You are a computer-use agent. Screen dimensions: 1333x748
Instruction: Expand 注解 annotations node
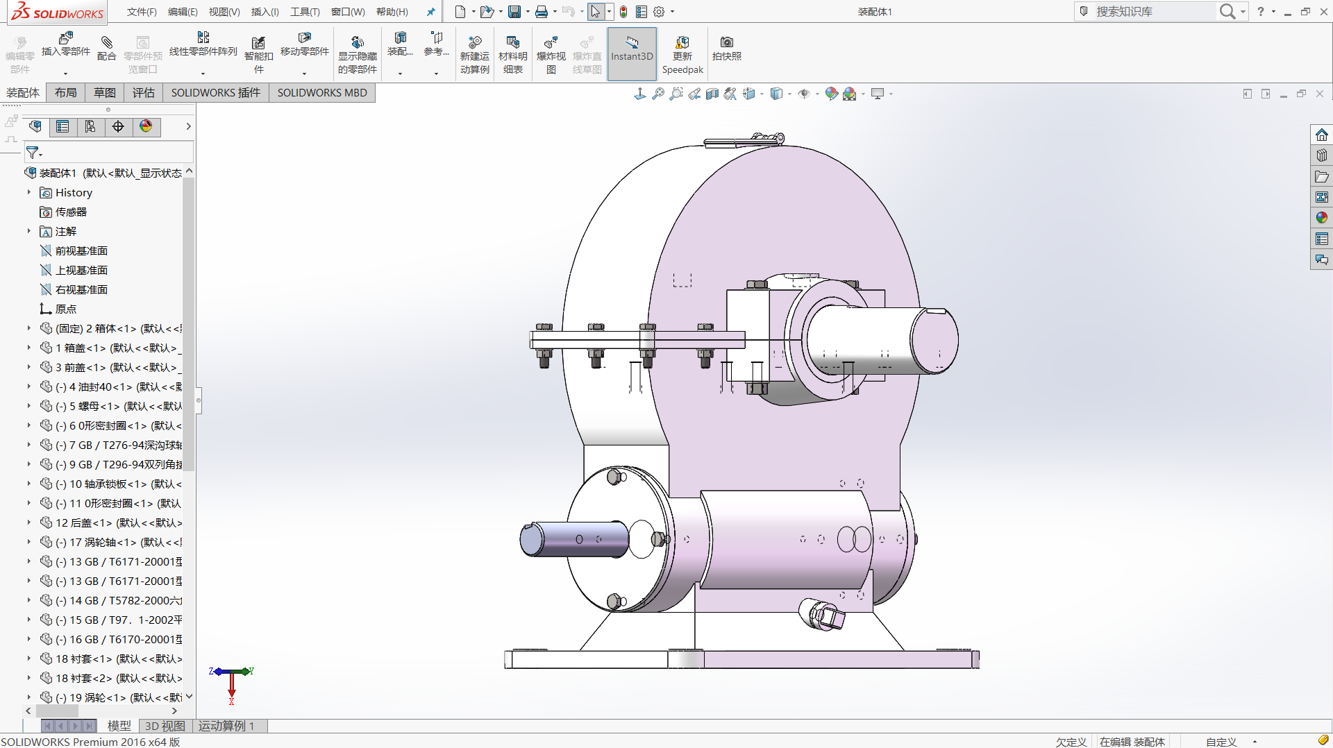coord(28,231)
